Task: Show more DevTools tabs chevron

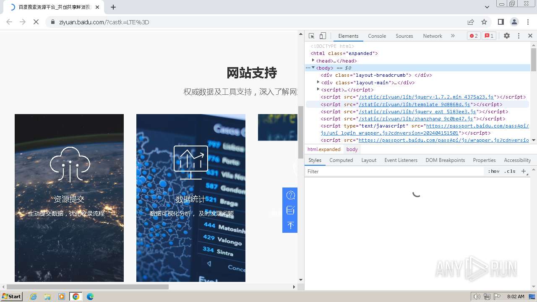Action: [x=453, y=36]
